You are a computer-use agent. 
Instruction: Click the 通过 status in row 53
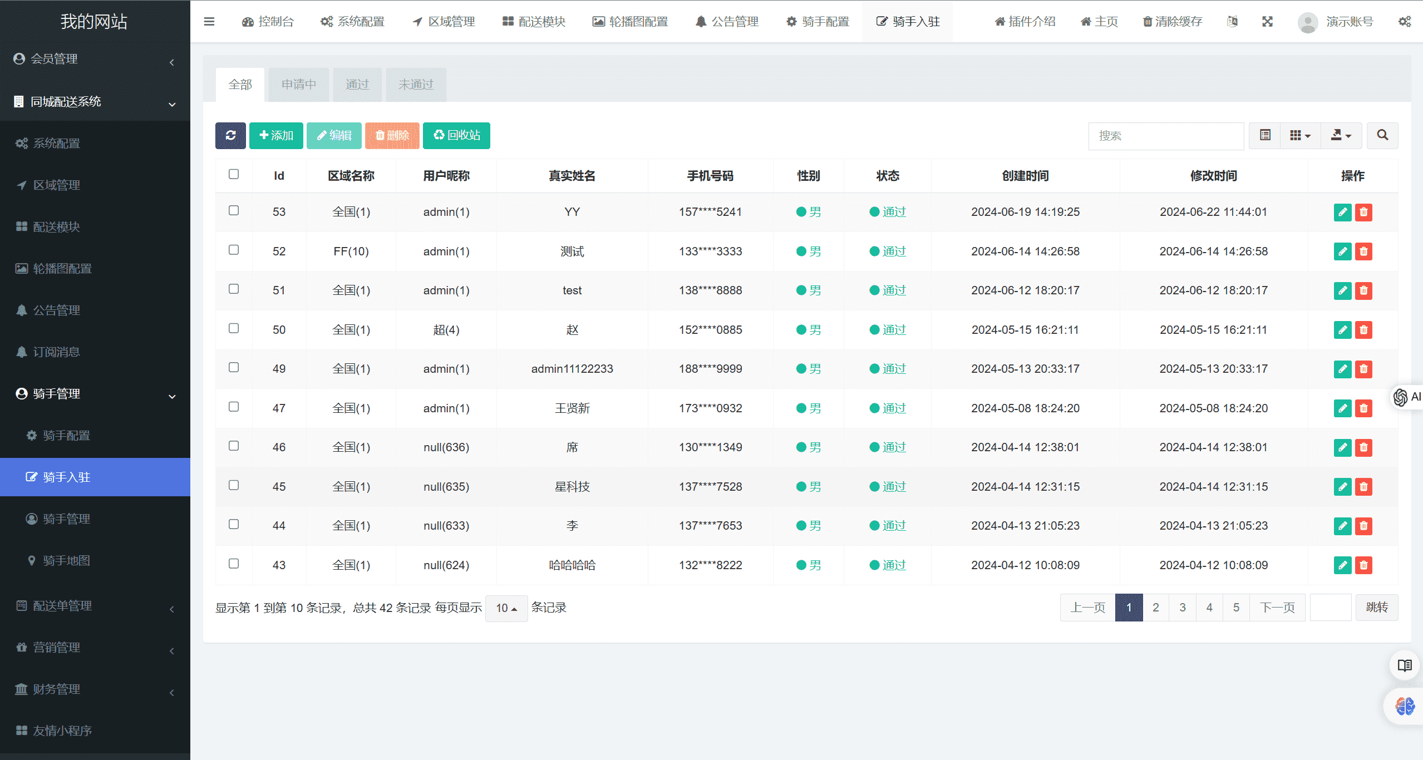click(x=888, y=212)
